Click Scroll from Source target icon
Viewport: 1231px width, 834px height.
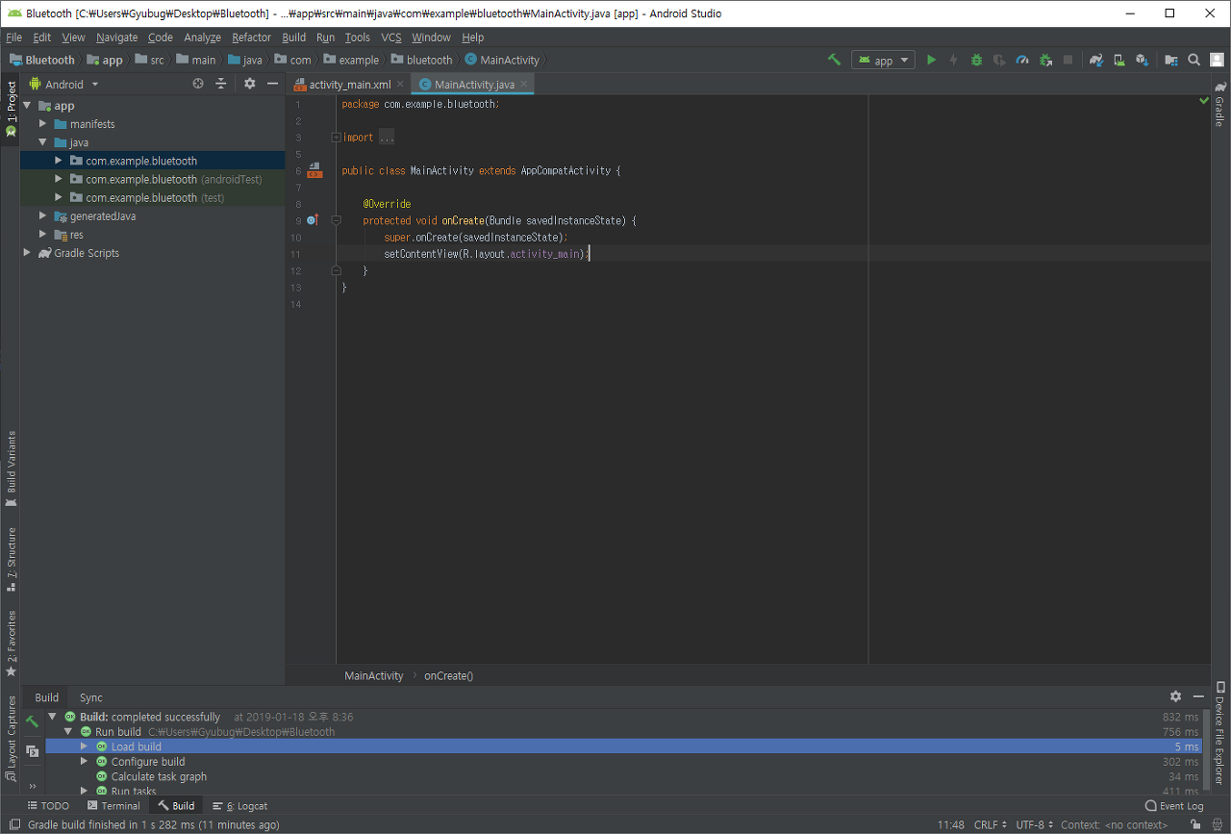coord(198,84)
